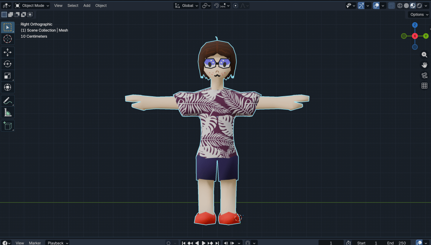Open the Object Mode dropdown
This screenshot has height=245, width=431.
click(32, 5)
